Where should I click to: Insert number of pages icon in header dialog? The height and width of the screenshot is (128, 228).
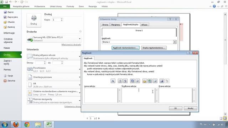point(125,81)
